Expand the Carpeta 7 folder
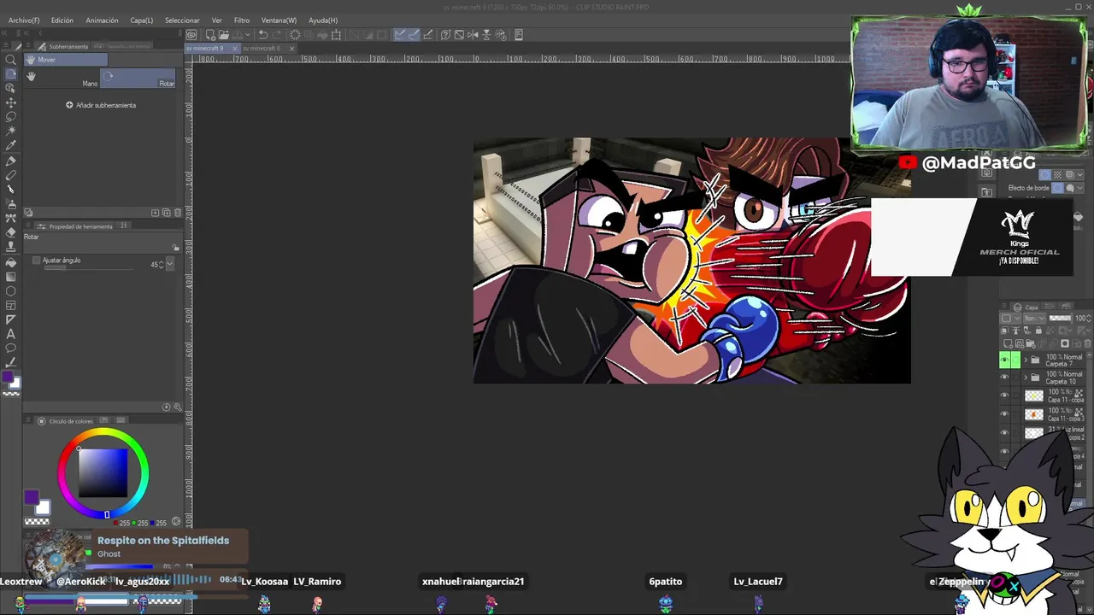Image resolution: width=1094 pixels, height=615 pixels. [x=1025, y=360]
